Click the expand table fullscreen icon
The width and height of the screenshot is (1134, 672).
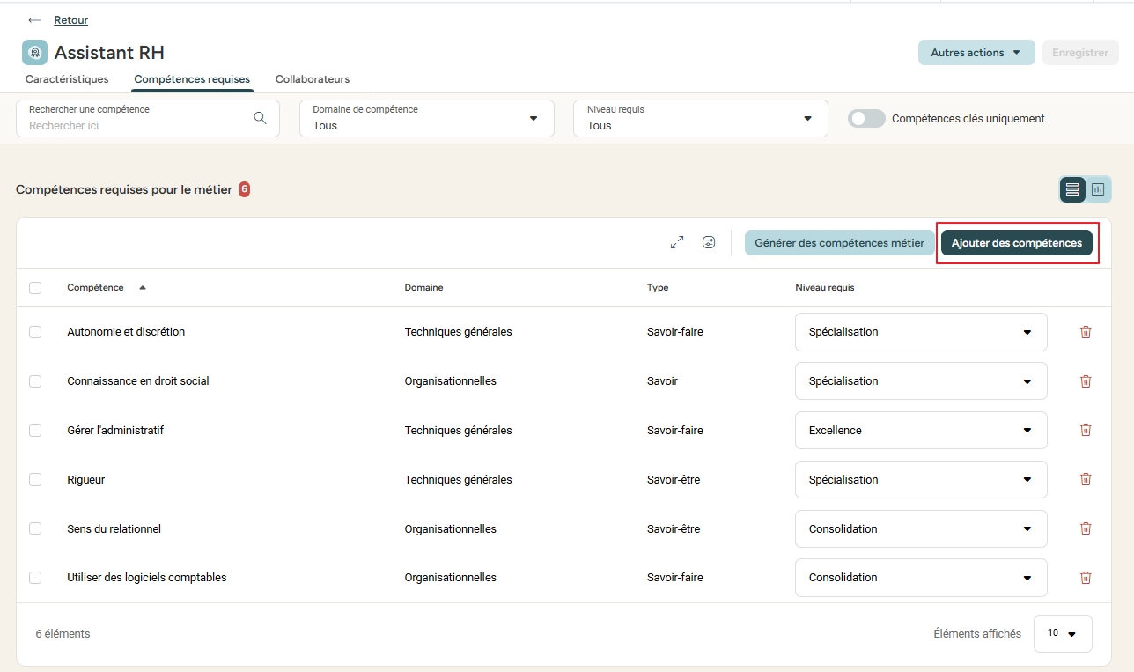676,242
